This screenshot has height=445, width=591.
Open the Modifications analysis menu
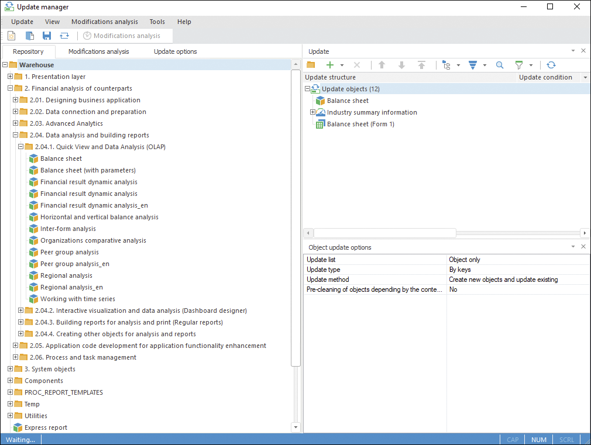[x=104, y=22]
